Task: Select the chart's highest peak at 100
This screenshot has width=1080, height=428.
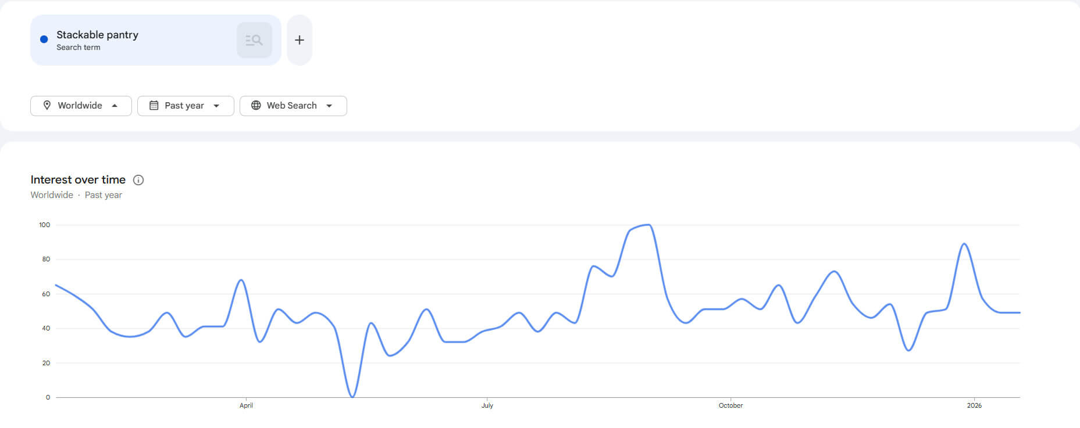Action: [648, 225]
